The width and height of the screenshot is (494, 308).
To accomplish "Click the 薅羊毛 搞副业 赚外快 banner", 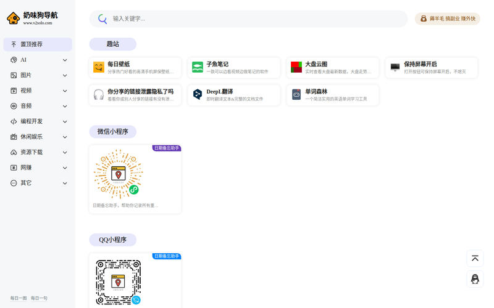I will (447, 18).
